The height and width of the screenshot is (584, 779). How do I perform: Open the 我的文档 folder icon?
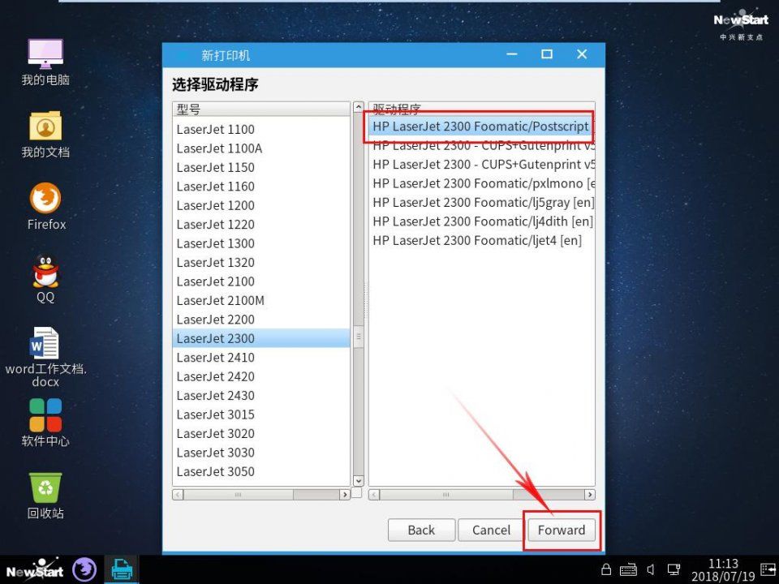(x=45, y=127)
